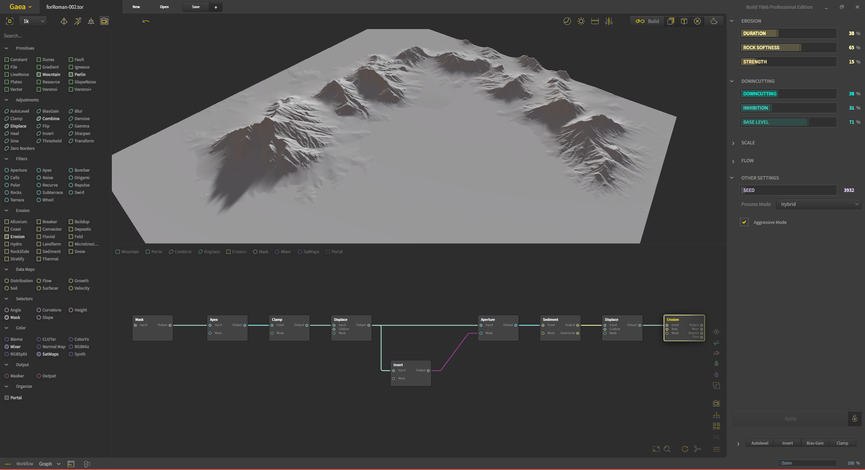The width and height of the screenshot is (865, 470).
Task: Check the Mountain checkbox in Primitives
Action: click(x=40, y=74)
